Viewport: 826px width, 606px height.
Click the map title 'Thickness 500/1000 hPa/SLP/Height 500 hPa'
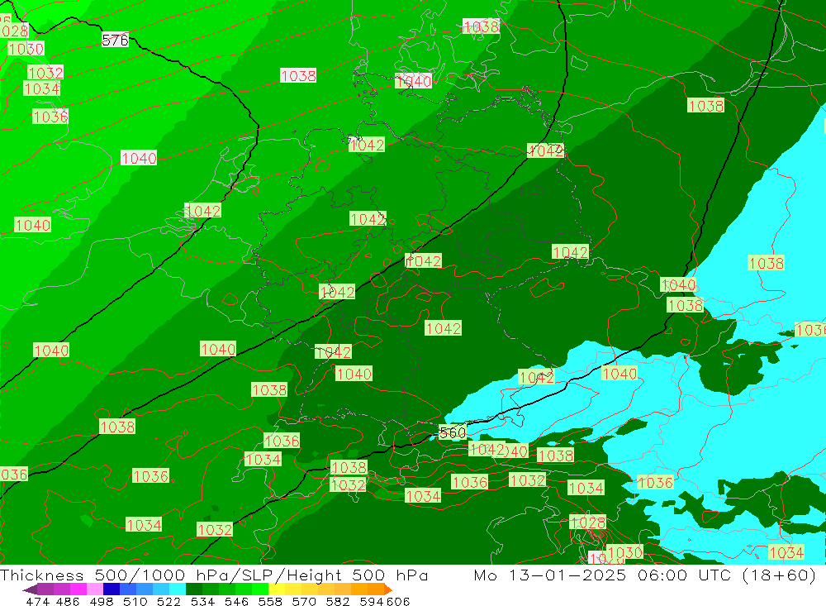(x=214, y=575)
